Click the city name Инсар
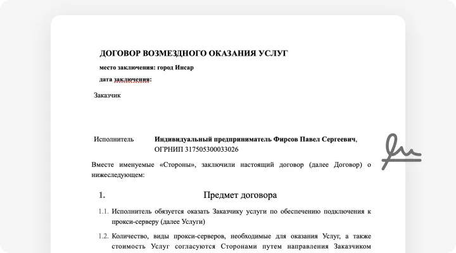Screen dimensions: 456x253 click(184, 67)
